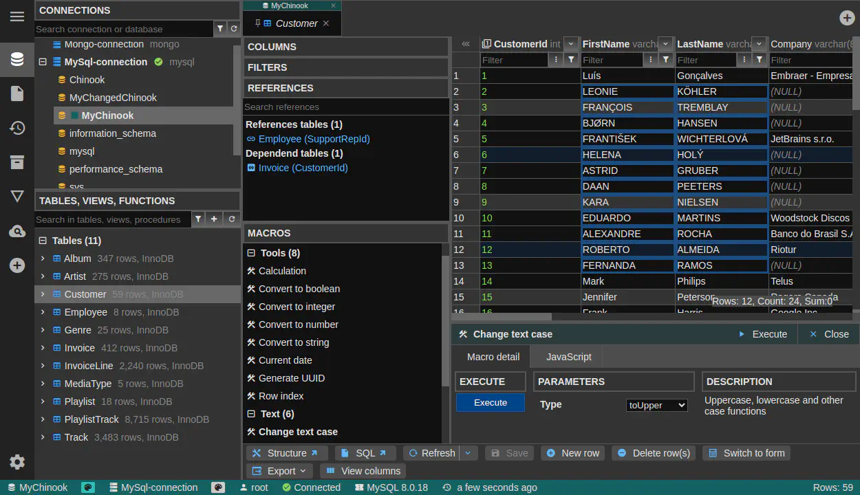Collapse the Tools (8) macro group

(x=251, y=253)
